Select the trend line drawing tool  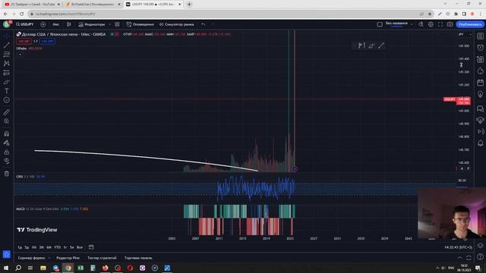click(7, 45)
